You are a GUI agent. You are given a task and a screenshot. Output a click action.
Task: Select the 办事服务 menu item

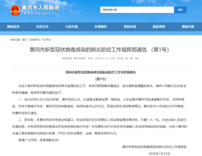(101, 26)
